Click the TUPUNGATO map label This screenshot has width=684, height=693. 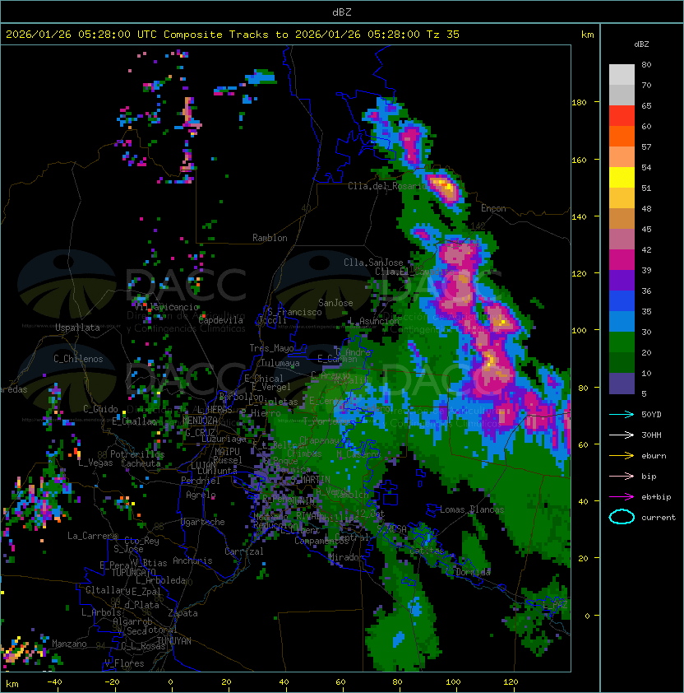click(x=134, y=573)
